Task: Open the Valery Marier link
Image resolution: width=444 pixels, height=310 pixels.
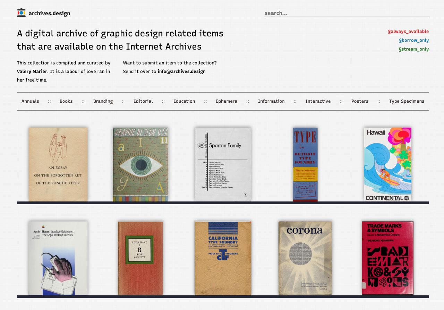Action: [x=32, y=71]
